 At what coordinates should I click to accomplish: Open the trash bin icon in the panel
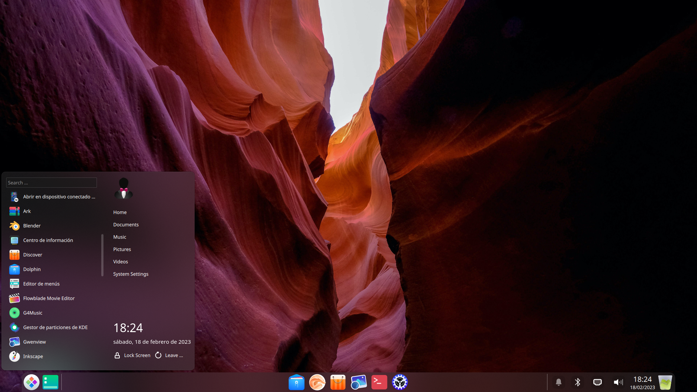point(665,383)
